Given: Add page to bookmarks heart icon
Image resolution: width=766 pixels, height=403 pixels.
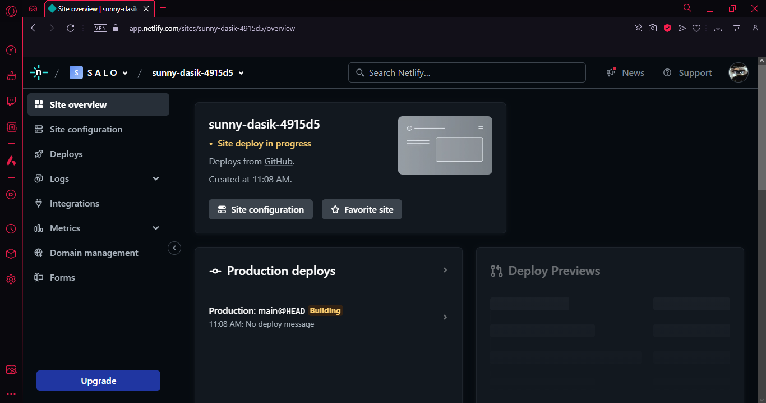Looking at the screenshot, I should pos(696,28).
